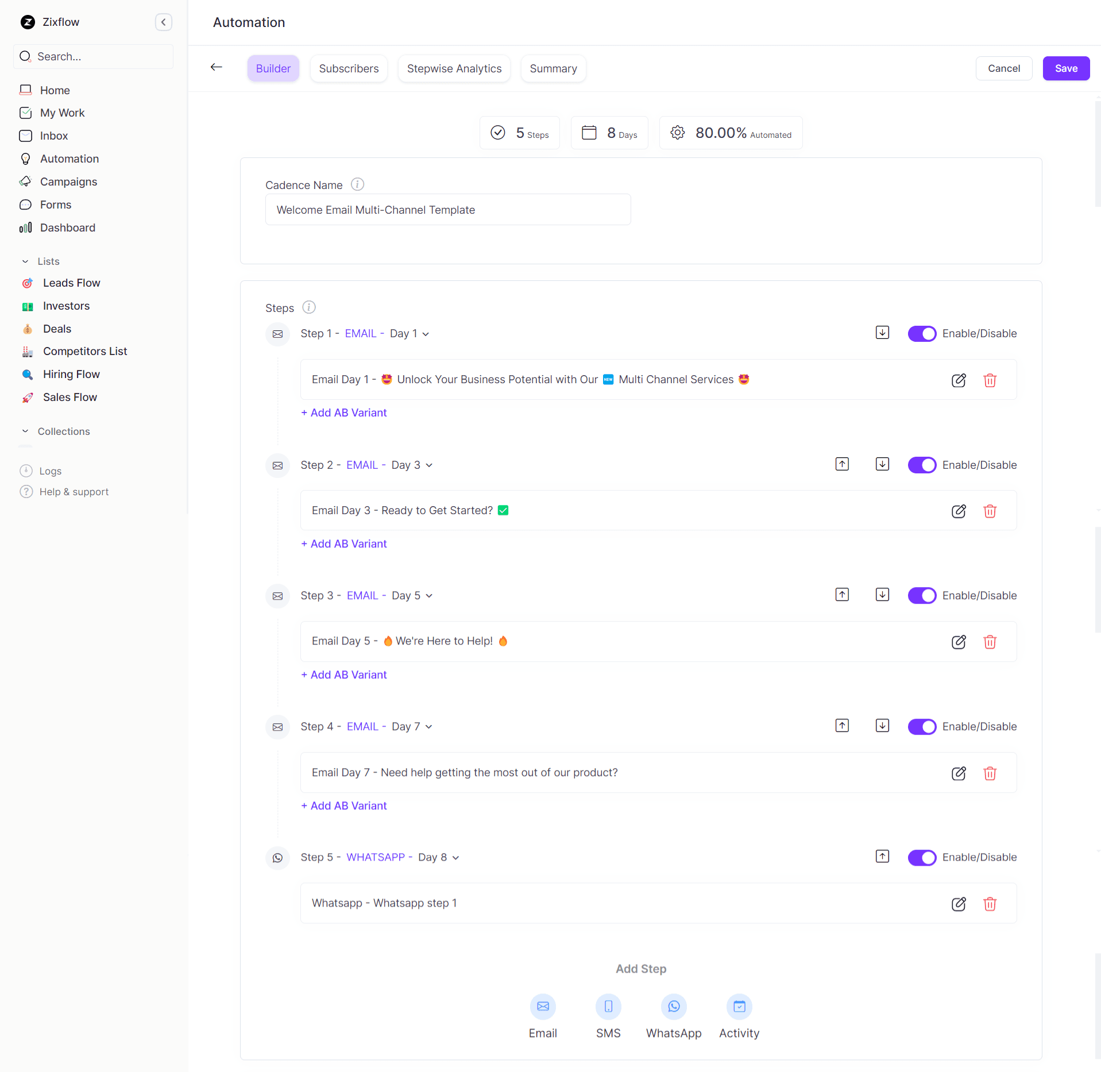Delete the Email Day 3 step
The width and height of the screenshot is (1101, 1072).
[x=990, y=511]
